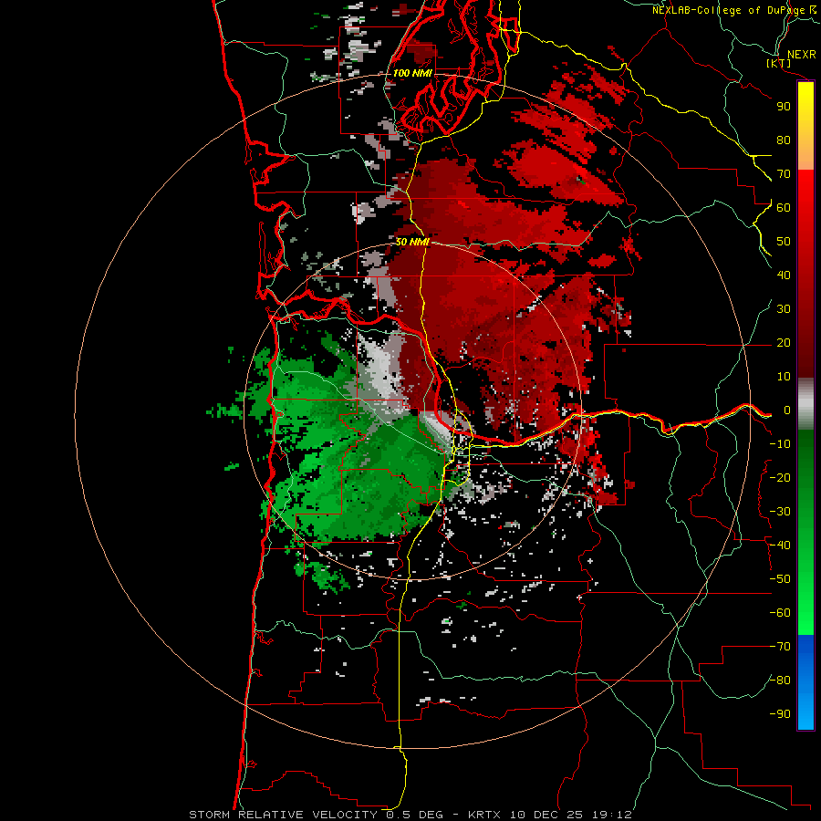The height and width of the screenshot is (821, 821).
Task: Click the KT units label above scale
Action: click(779, 63)
